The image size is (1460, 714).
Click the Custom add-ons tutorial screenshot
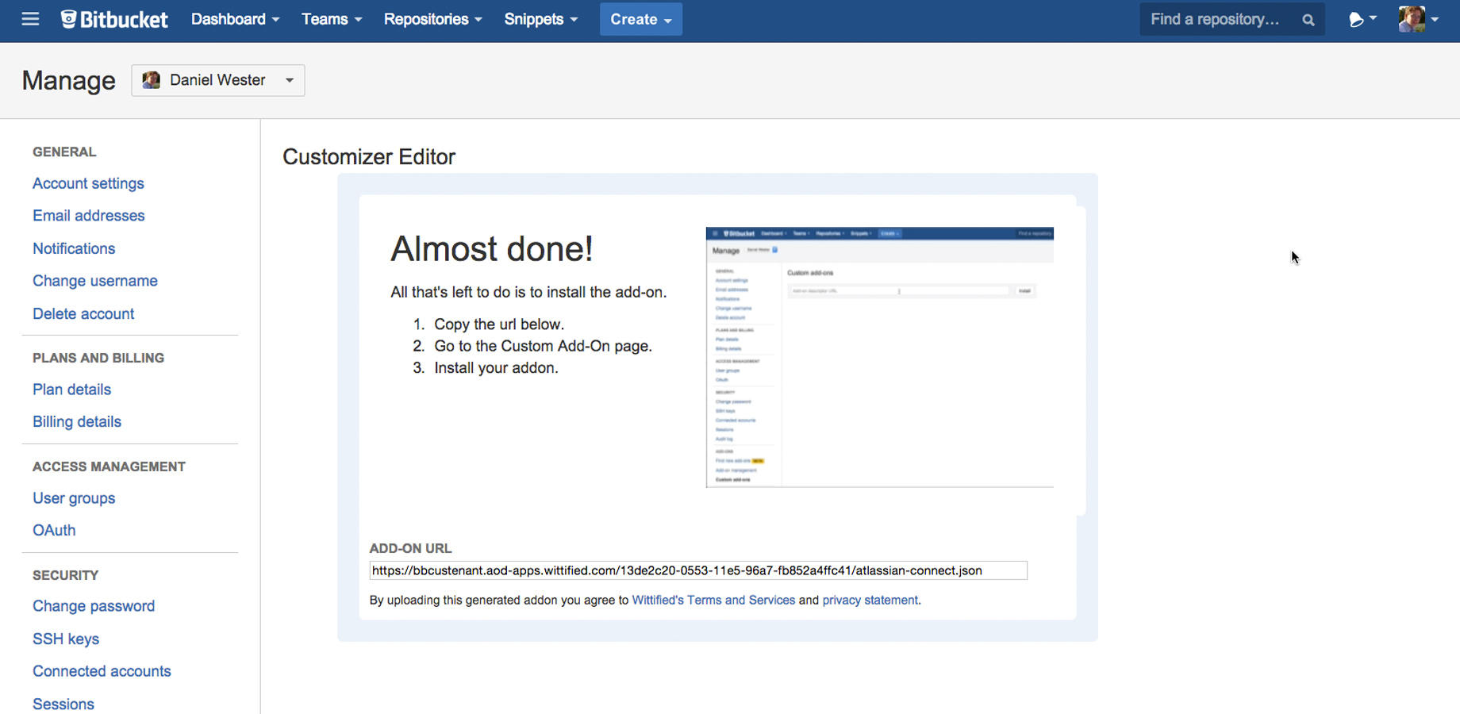pyautogui.click(x=880, y=357)
